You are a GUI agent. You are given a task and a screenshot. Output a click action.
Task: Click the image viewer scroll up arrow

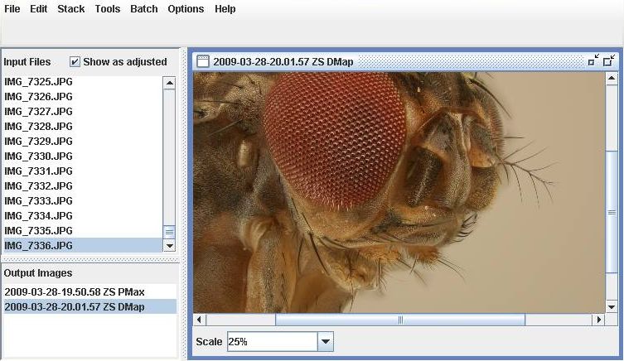(612, 79)
